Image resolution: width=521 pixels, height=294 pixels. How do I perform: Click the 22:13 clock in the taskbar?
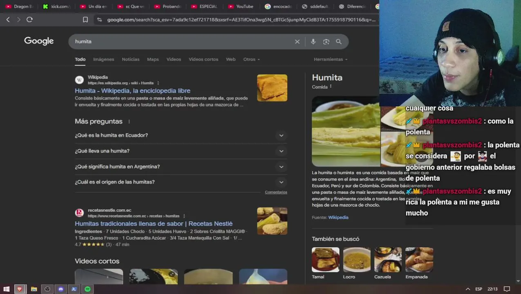tap(492, 289)
